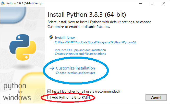Choose Customize installation option
The image size is (170, 104).
[x=75, y=68]
